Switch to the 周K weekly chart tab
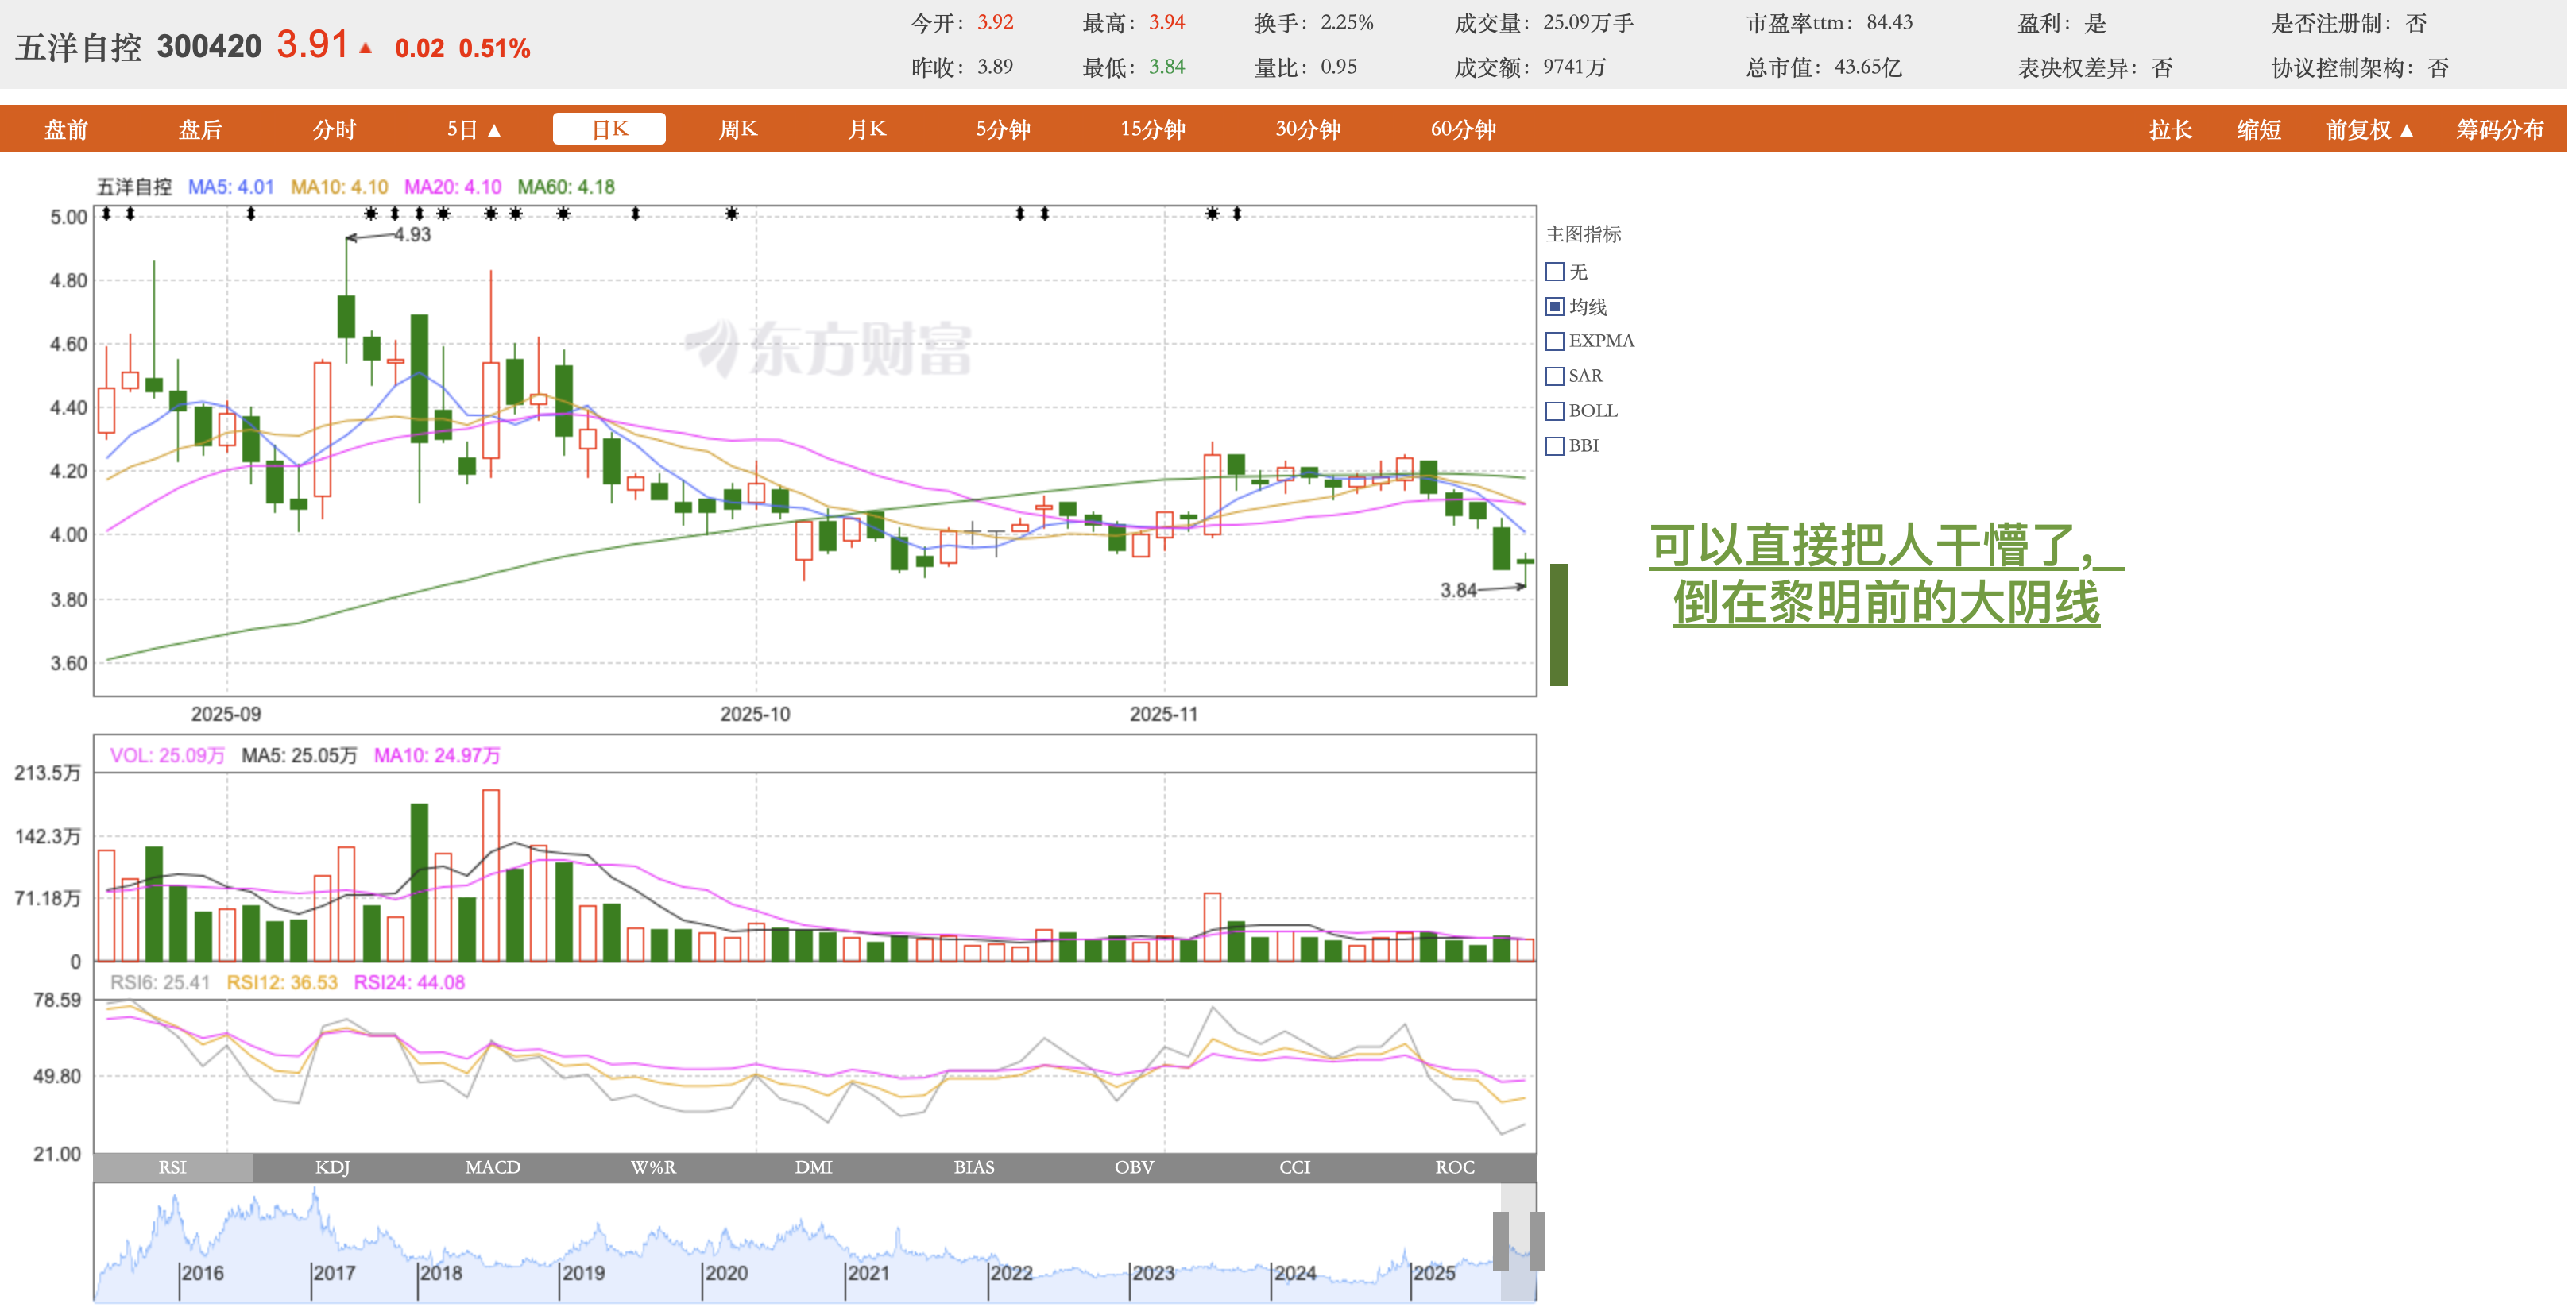Viewport: 2576px width, 1315px height. point(738,130)
